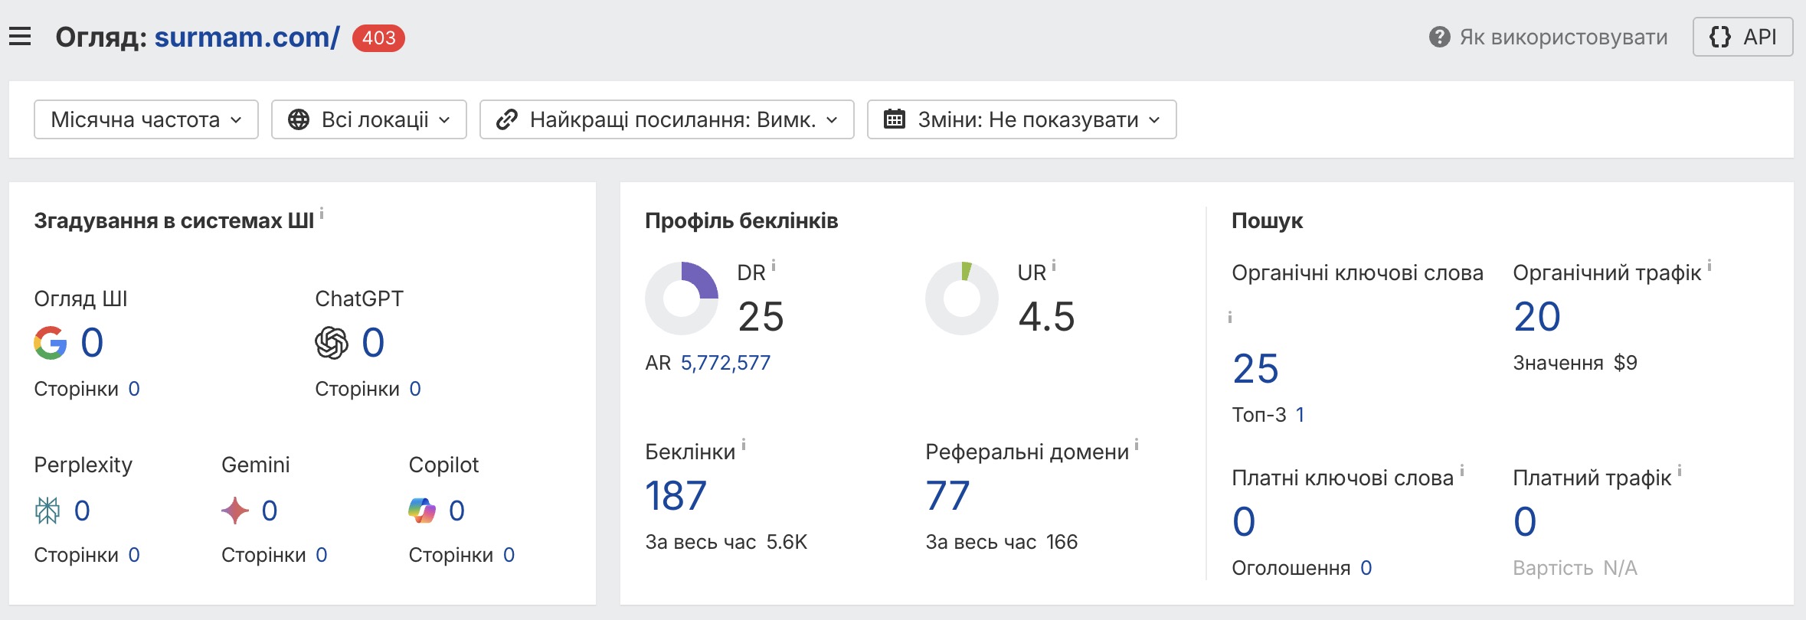The width and height of the screenshot is (1806, 620).
Task: Open the Як використовувати help link
Action: pyautogui.click(x=1562, y=37)
